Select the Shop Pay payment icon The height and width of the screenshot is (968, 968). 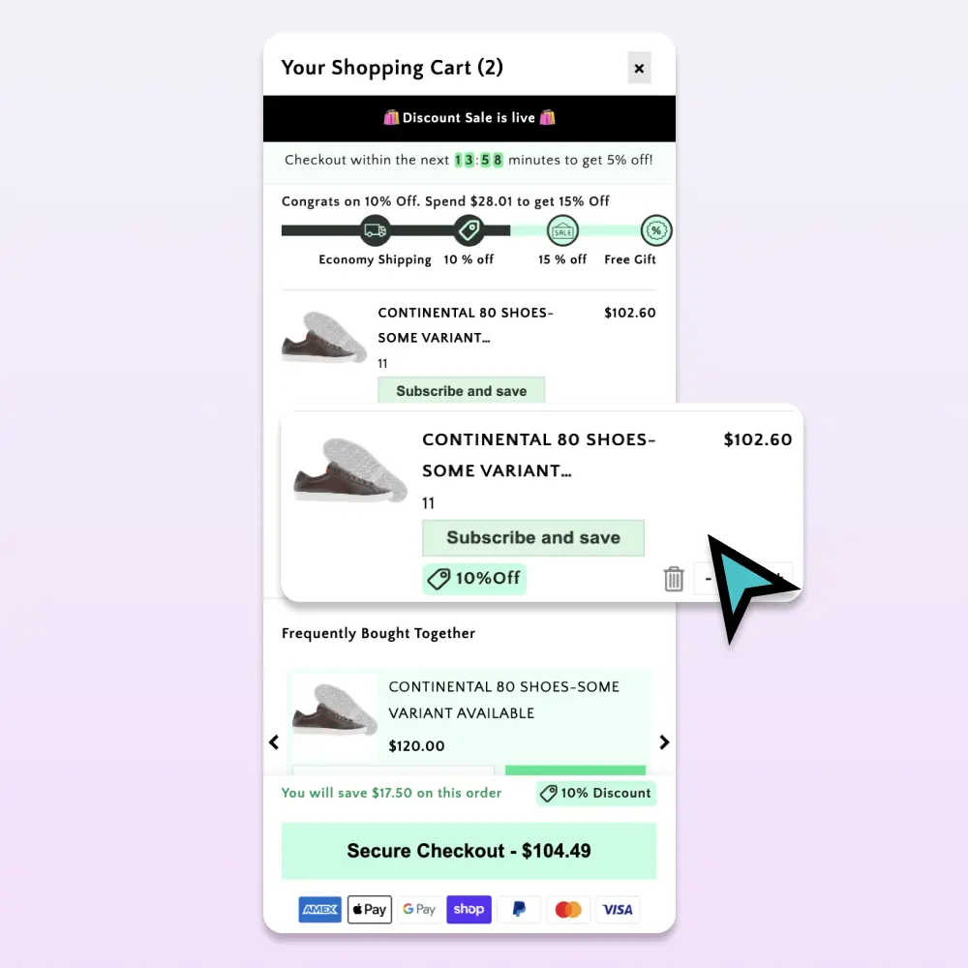[469, 909]
